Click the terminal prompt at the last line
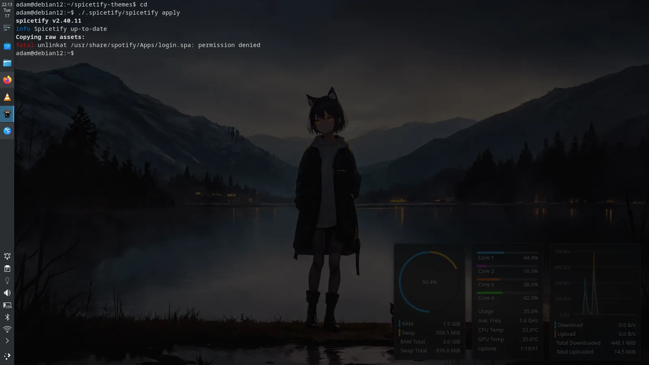 [45, 53]
